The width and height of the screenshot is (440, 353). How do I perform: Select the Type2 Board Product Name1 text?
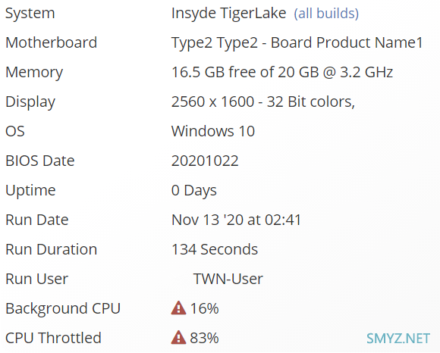click(297, 43)
